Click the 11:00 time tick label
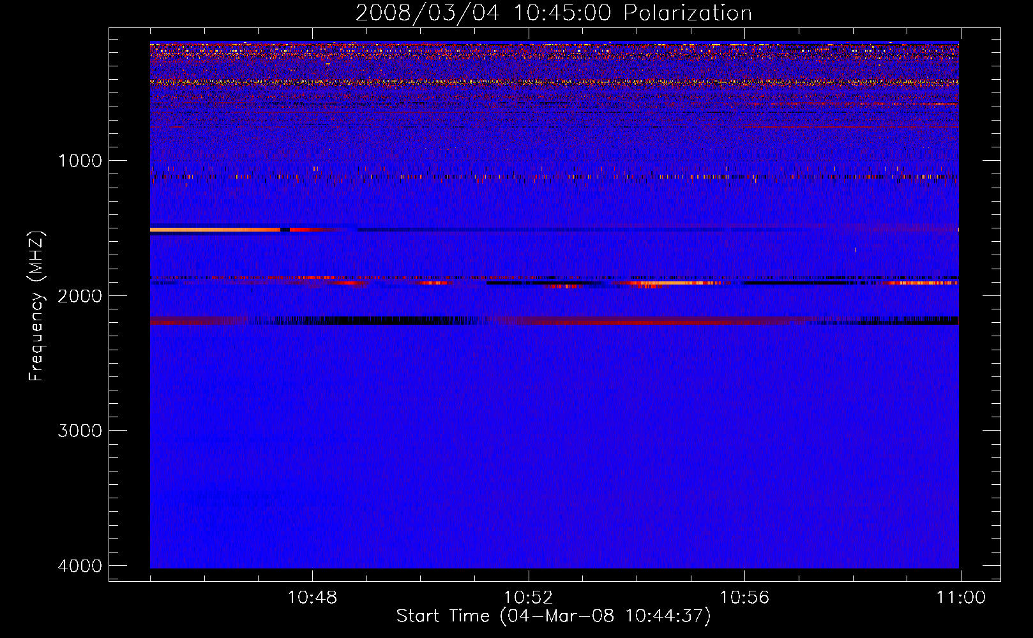 click(961, 598)
